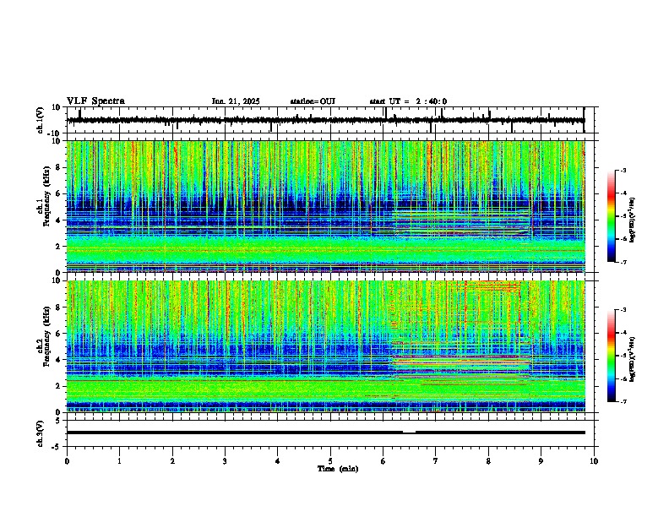Viewport: 669px width, 517px height.
Task: Click the "Time (min)" x-axis label
Action: 338,469
